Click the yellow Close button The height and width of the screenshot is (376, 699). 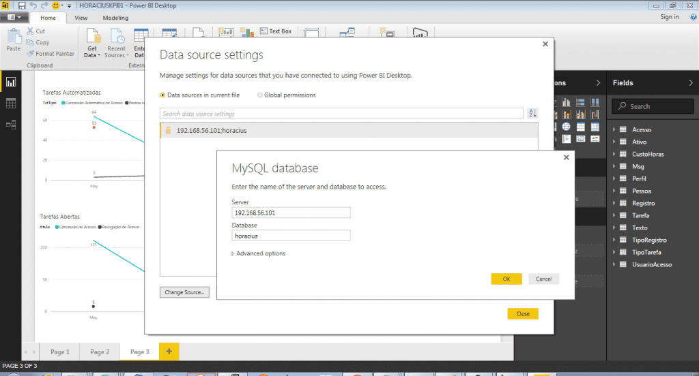pyautogui.click(x=523, y=314)
